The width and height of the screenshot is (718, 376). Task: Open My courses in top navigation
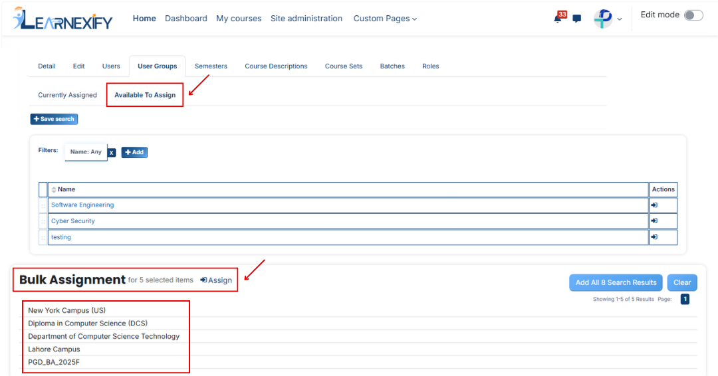click(x=239, y=19)
